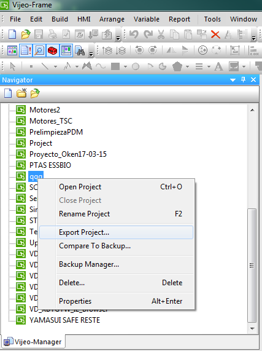Select the line drawing tool
This screenshot has width=262, height=351.
45,66
